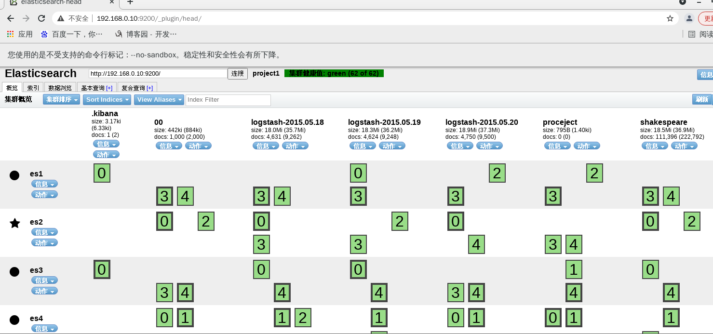Screen dimensions: 713x334
Task: Click proceject shard 2 on es1
Action: coord(594,173)
